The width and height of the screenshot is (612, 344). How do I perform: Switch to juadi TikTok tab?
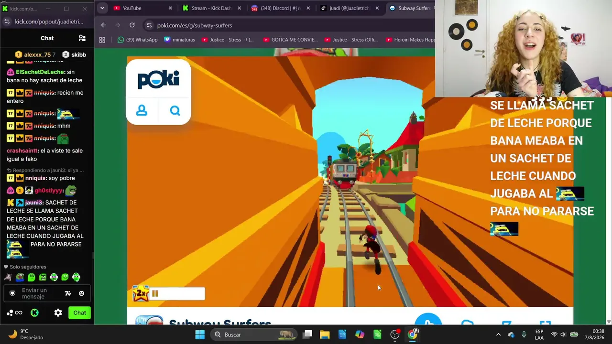pyautogui.click(x=349, y=8)
